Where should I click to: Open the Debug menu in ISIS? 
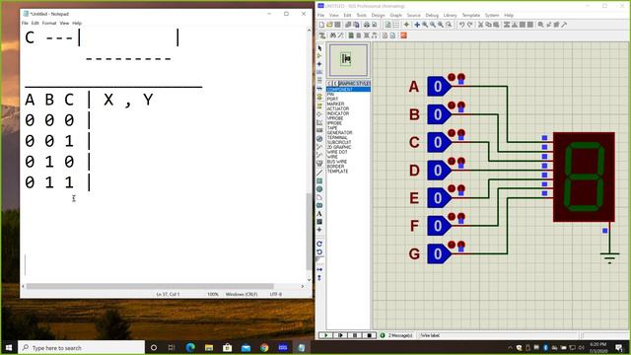432,16
